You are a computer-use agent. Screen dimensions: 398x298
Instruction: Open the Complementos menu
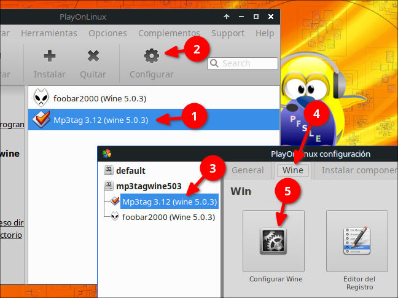point(169,33)
